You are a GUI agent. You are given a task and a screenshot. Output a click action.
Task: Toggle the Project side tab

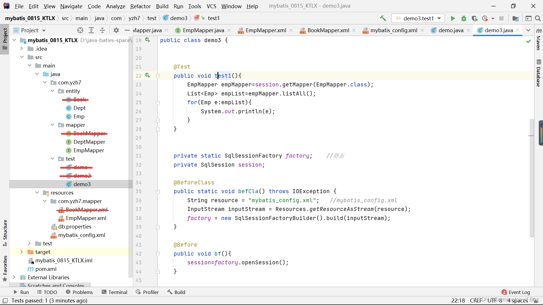(x=5, y=39)
